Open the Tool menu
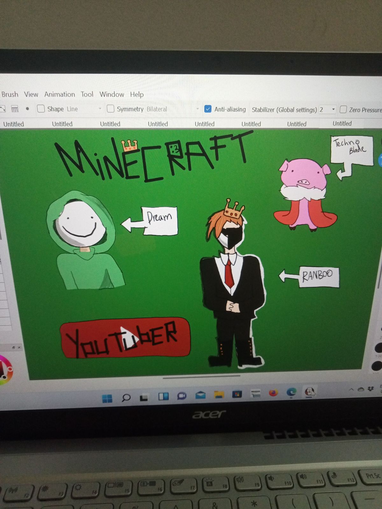 (x=87, y=94)
